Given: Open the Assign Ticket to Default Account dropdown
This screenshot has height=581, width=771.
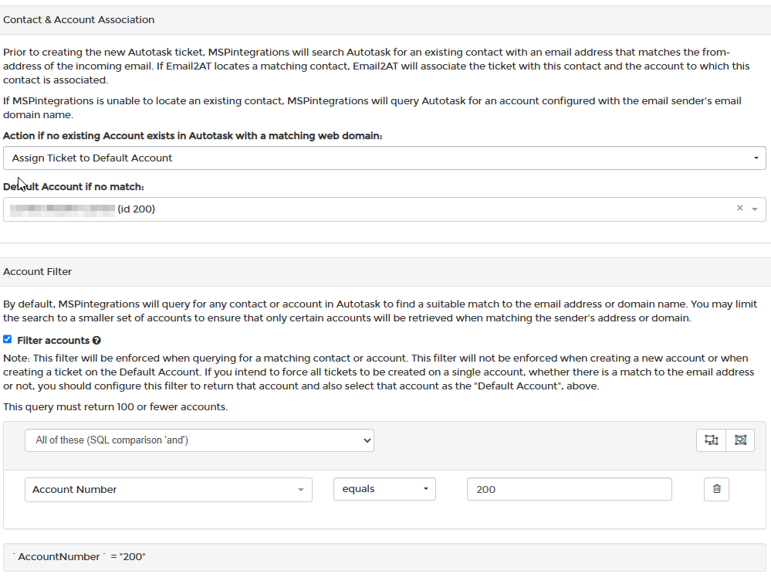Looking at the screenshot, I should (384, 158).
